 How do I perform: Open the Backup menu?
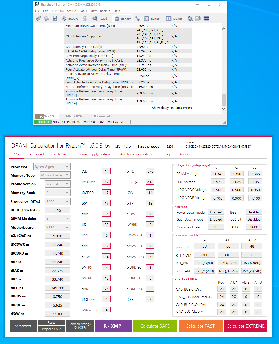[x=105, y=11]
